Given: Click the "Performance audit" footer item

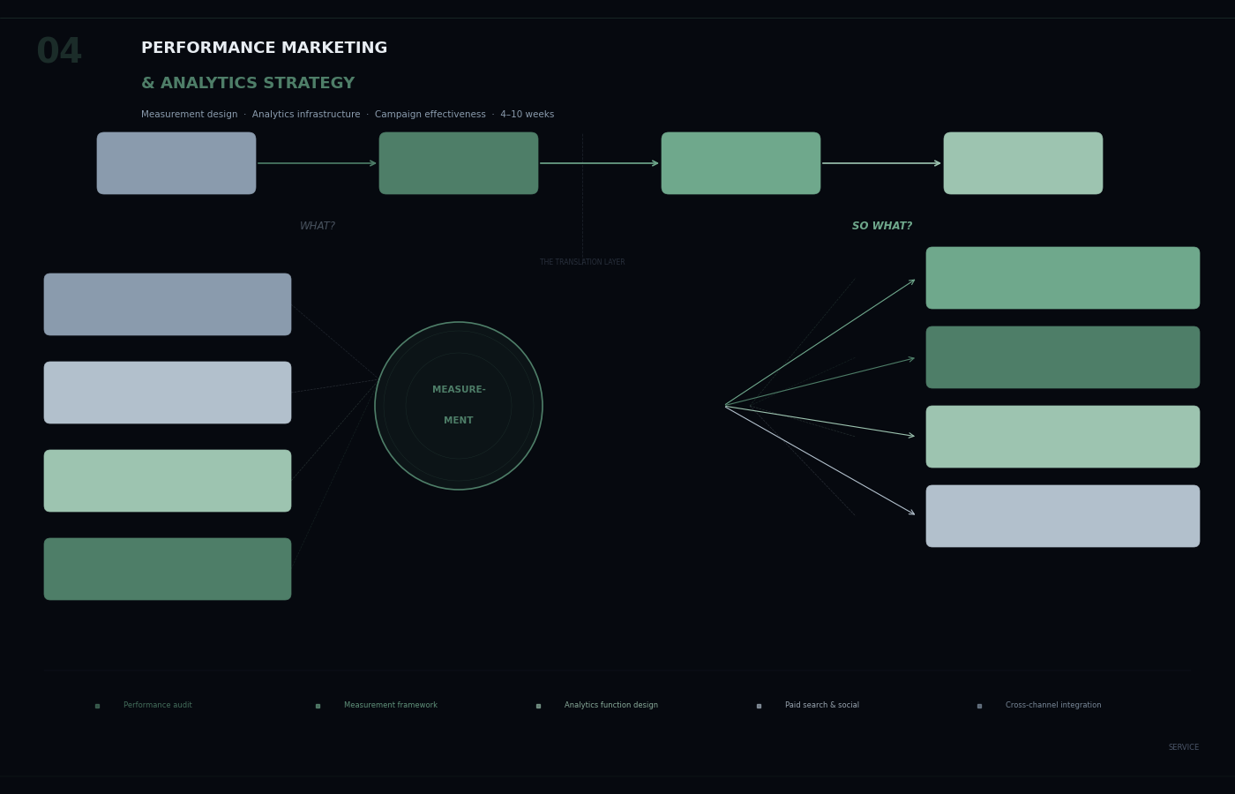Looking at the screenshot, I should 158,706.
